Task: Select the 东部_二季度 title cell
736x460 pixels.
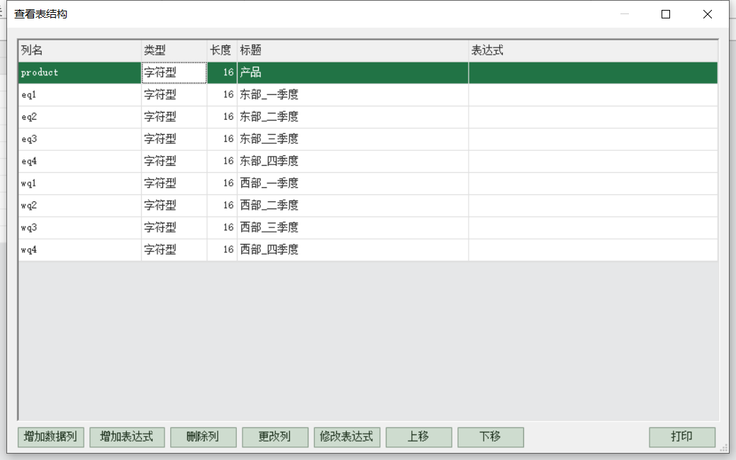Action: point(353,117)
